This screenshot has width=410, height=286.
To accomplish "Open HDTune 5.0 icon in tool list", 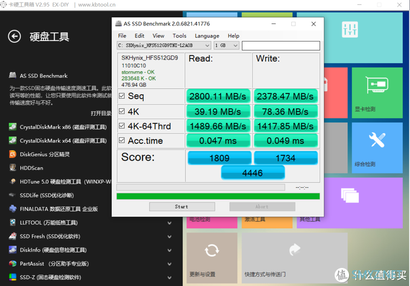I will pyautogui.click(x=13, y=181).
